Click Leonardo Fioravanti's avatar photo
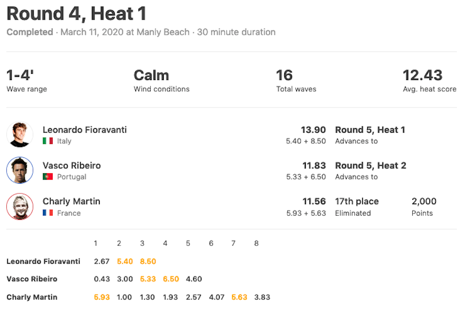Viewport: 465px width, 311px height. click(x=20, y=134)
